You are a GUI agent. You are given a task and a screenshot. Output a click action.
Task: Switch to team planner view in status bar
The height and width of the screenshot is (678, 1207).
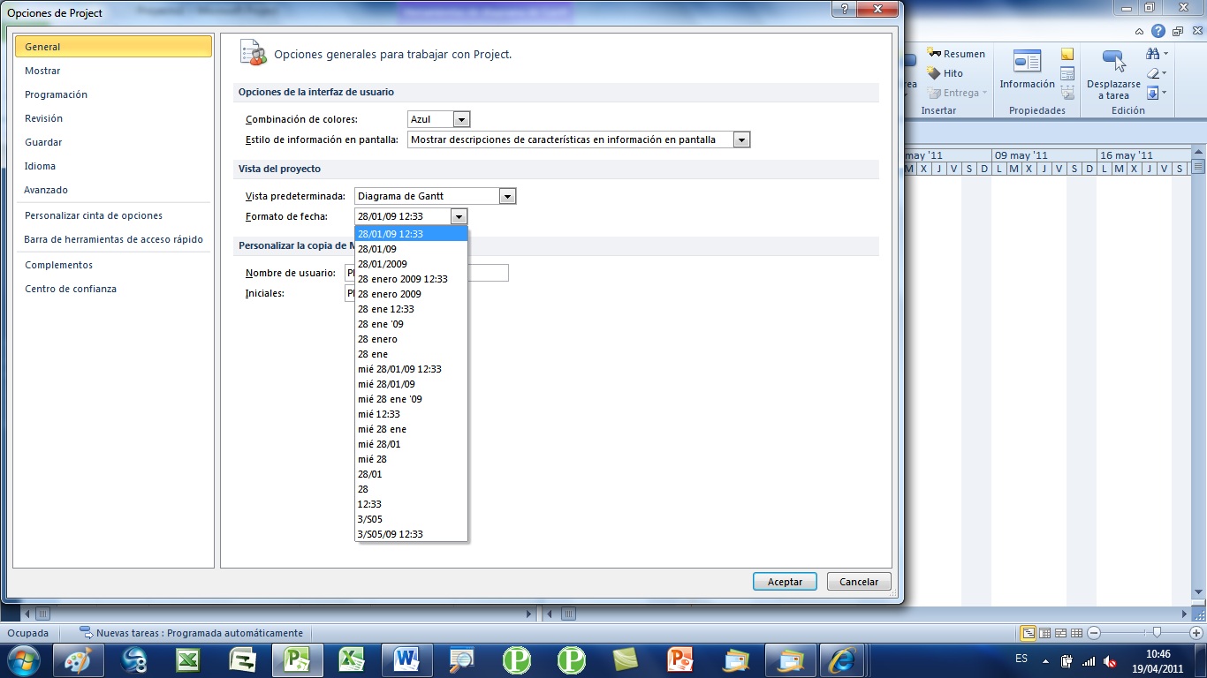click(x=1060, y=633)
